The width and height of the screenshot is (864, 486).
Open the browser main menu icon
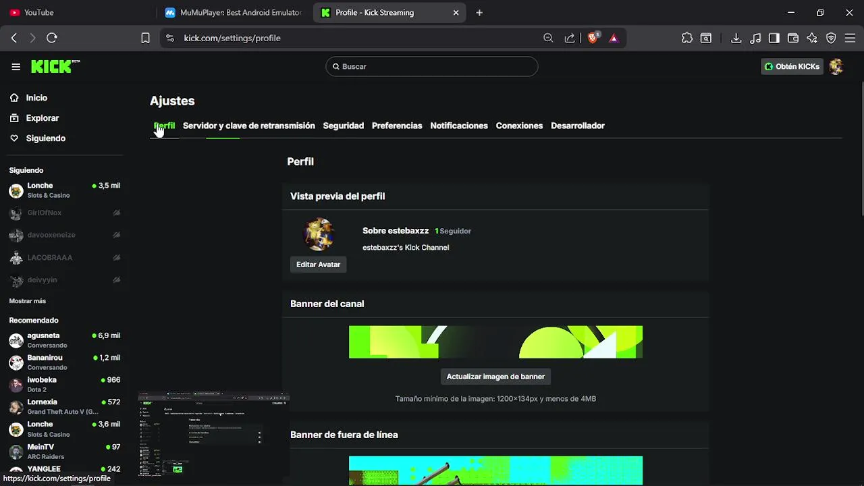coord(850,38)
